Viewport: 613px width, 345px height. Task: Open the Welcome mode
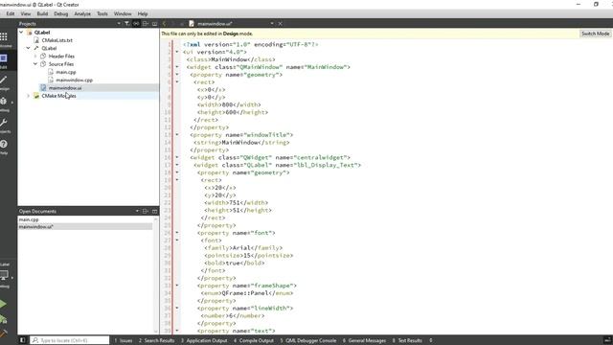(4, 37)
